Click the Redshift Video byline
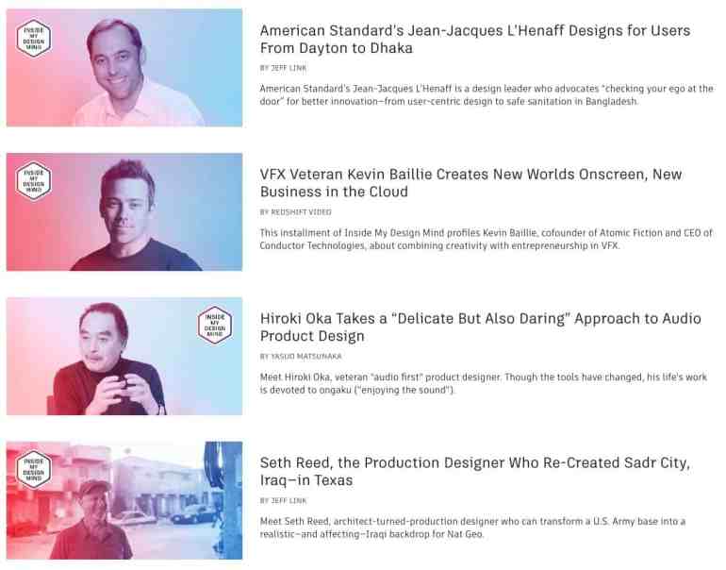 [295, 212]
